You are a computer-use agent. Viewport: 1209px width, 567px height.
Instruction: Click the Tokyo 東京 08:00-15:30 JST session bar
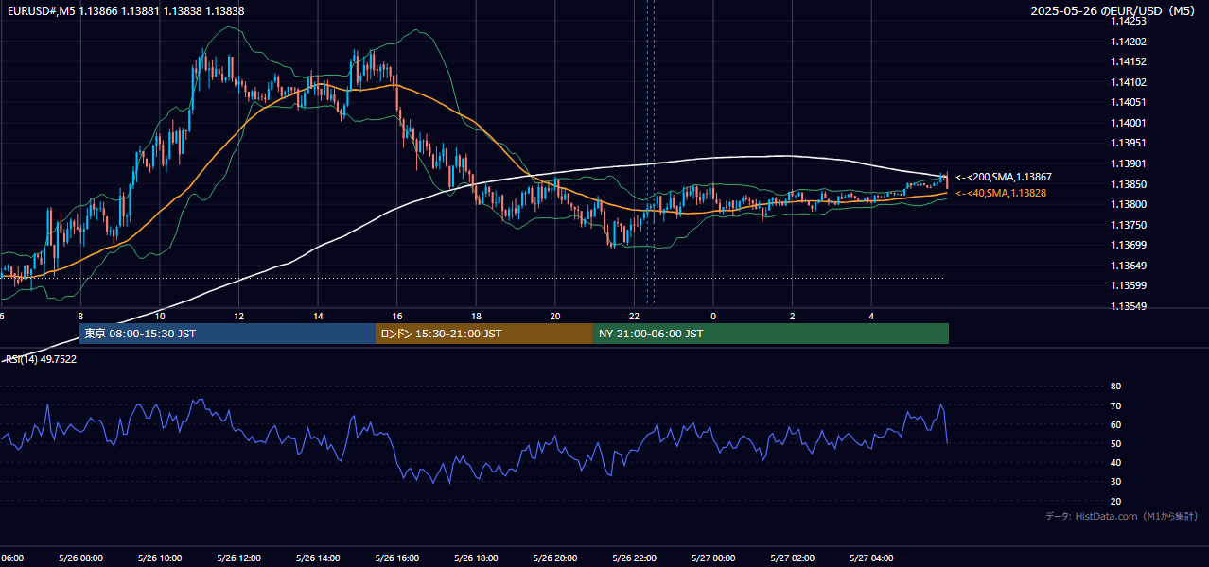pyautogui.click(x=228, y=334)
